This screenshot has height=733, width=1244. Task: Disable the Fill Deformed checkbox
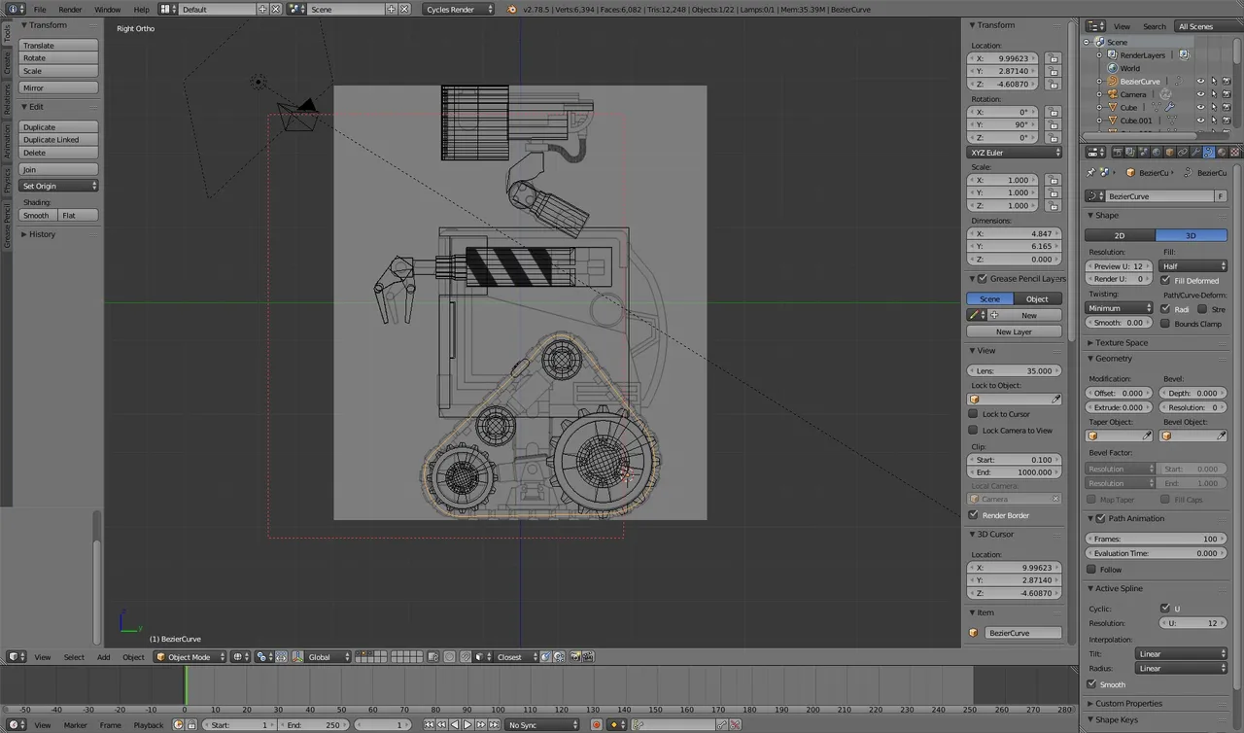[1166, 280]
